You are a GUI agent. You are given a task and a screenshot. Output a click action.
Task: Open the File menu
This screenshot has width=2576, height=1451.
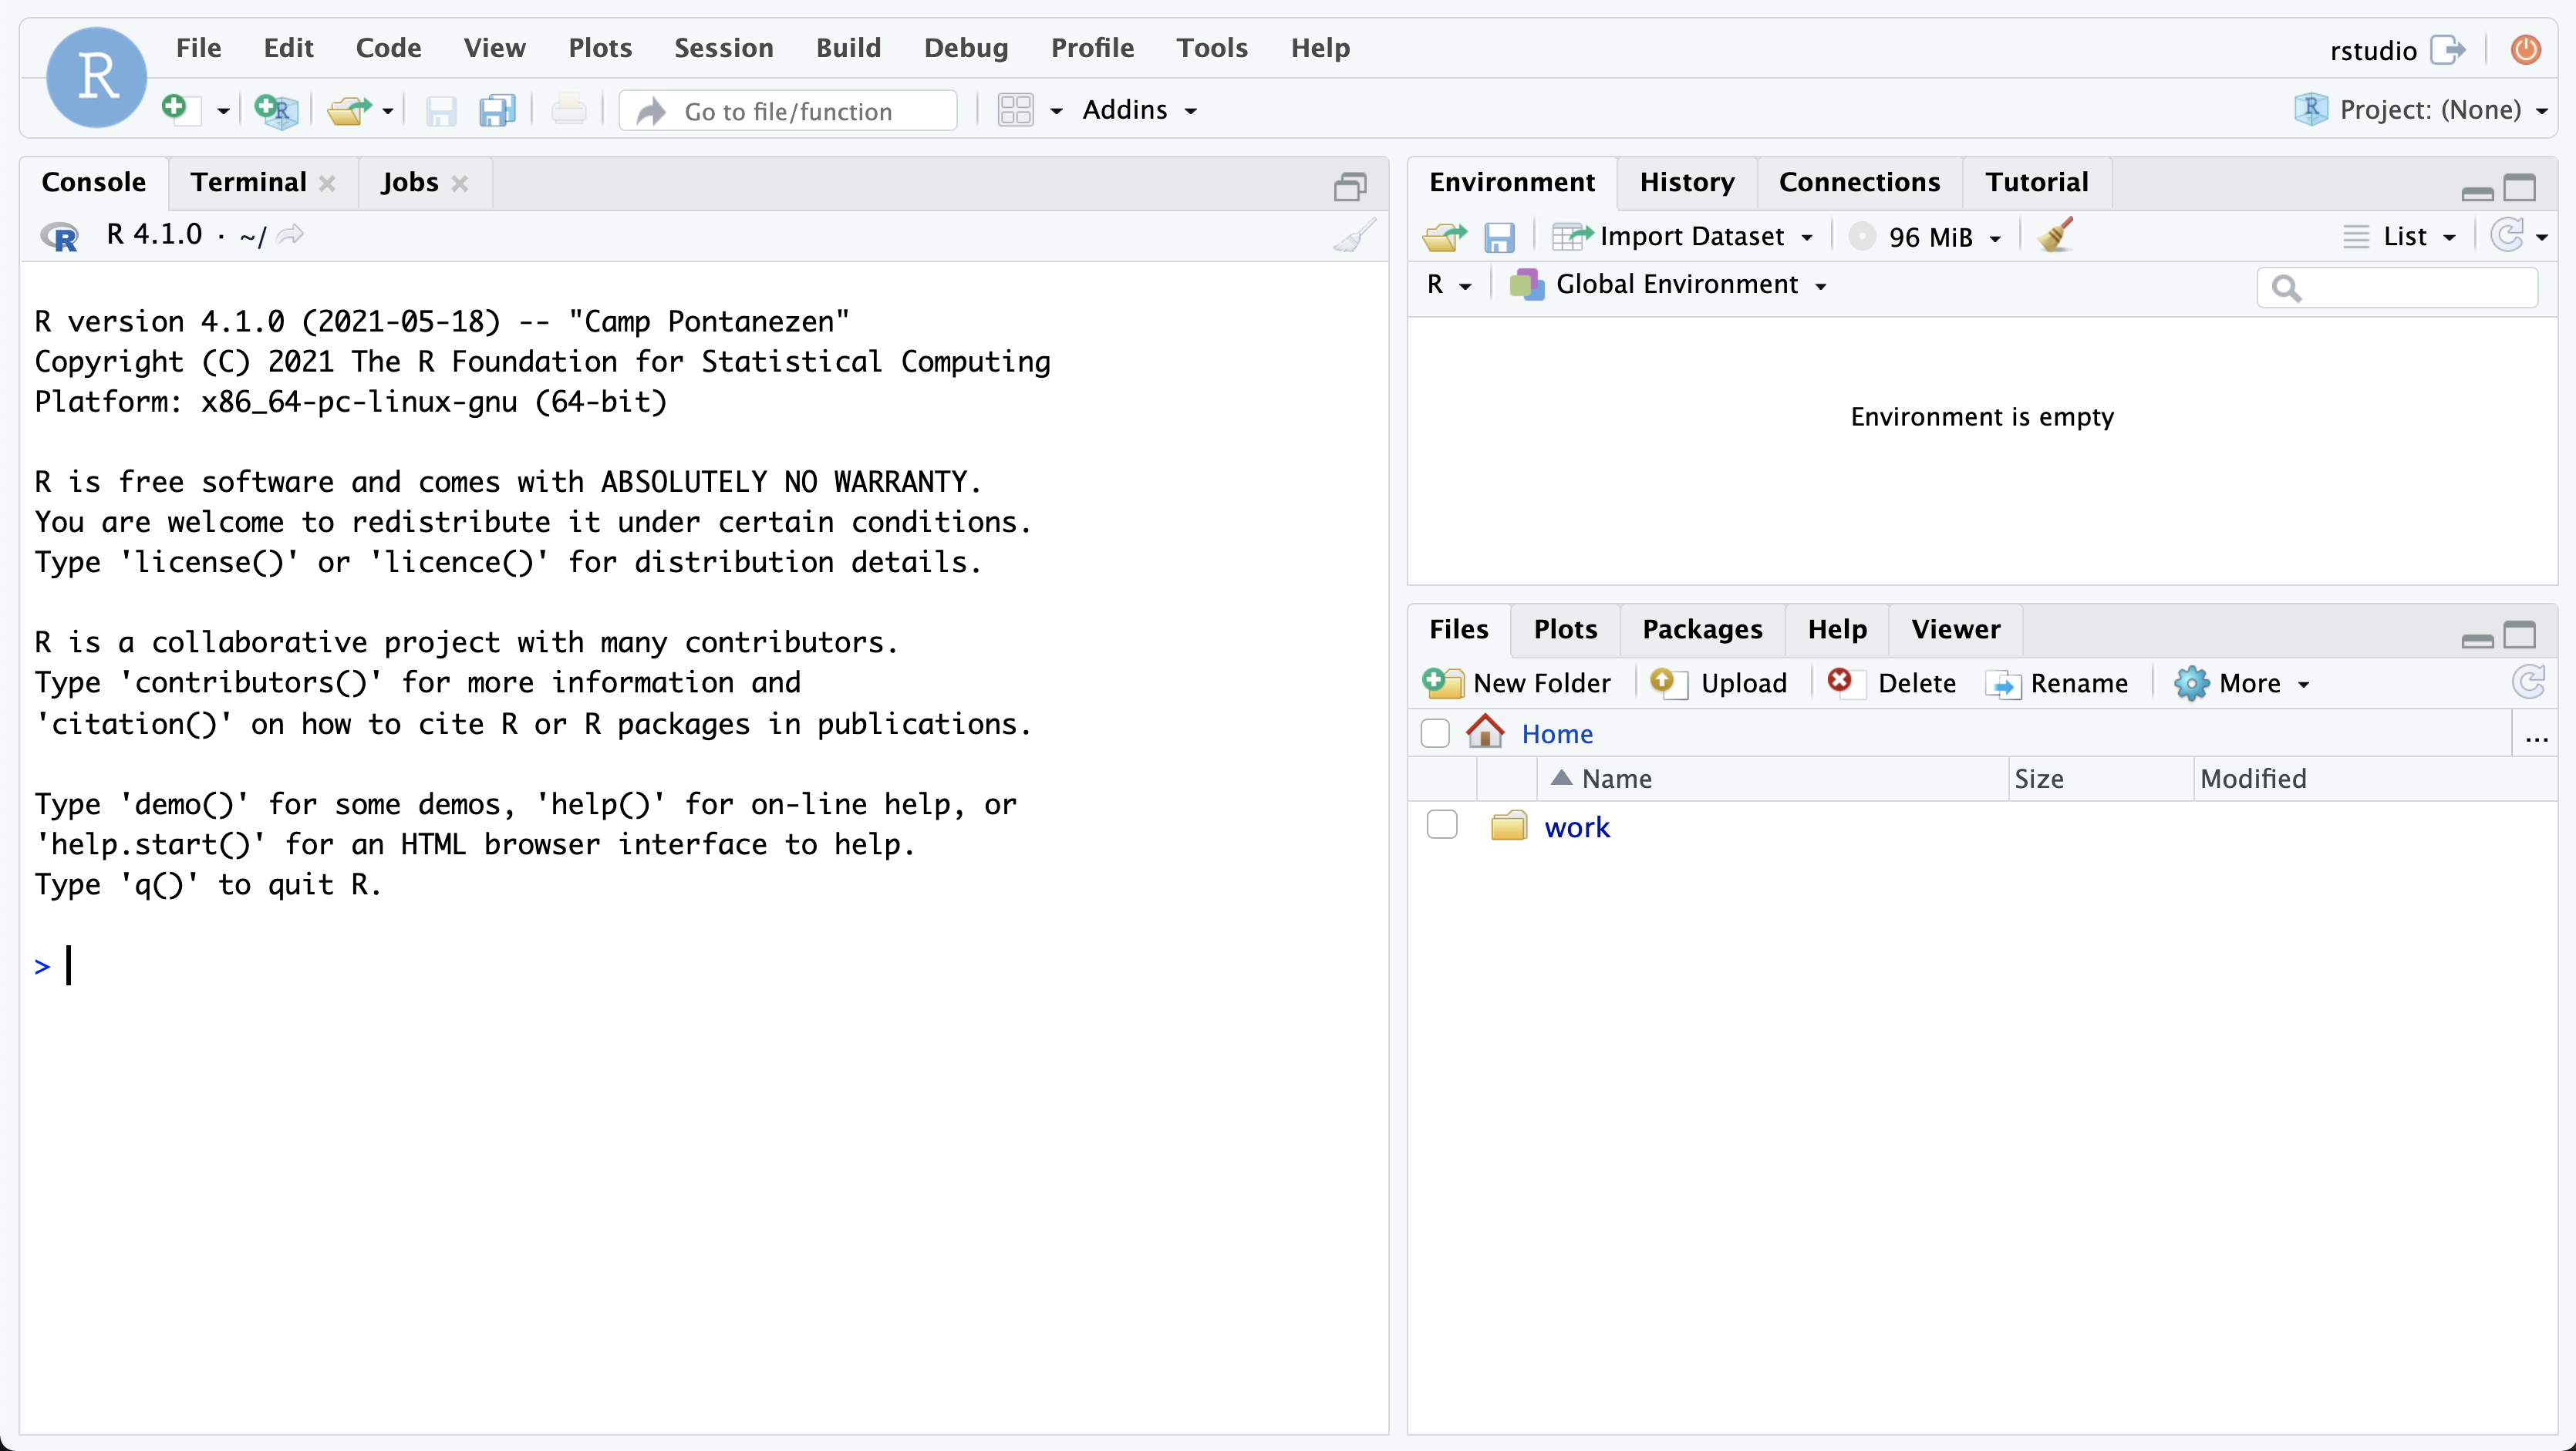click(198, 48)
